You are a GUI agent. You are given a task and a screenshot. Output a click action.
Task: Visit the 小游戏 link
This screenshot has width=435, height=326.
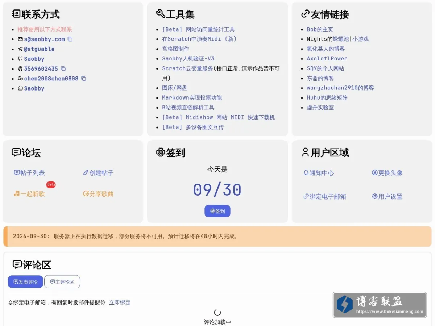(361, 39)
